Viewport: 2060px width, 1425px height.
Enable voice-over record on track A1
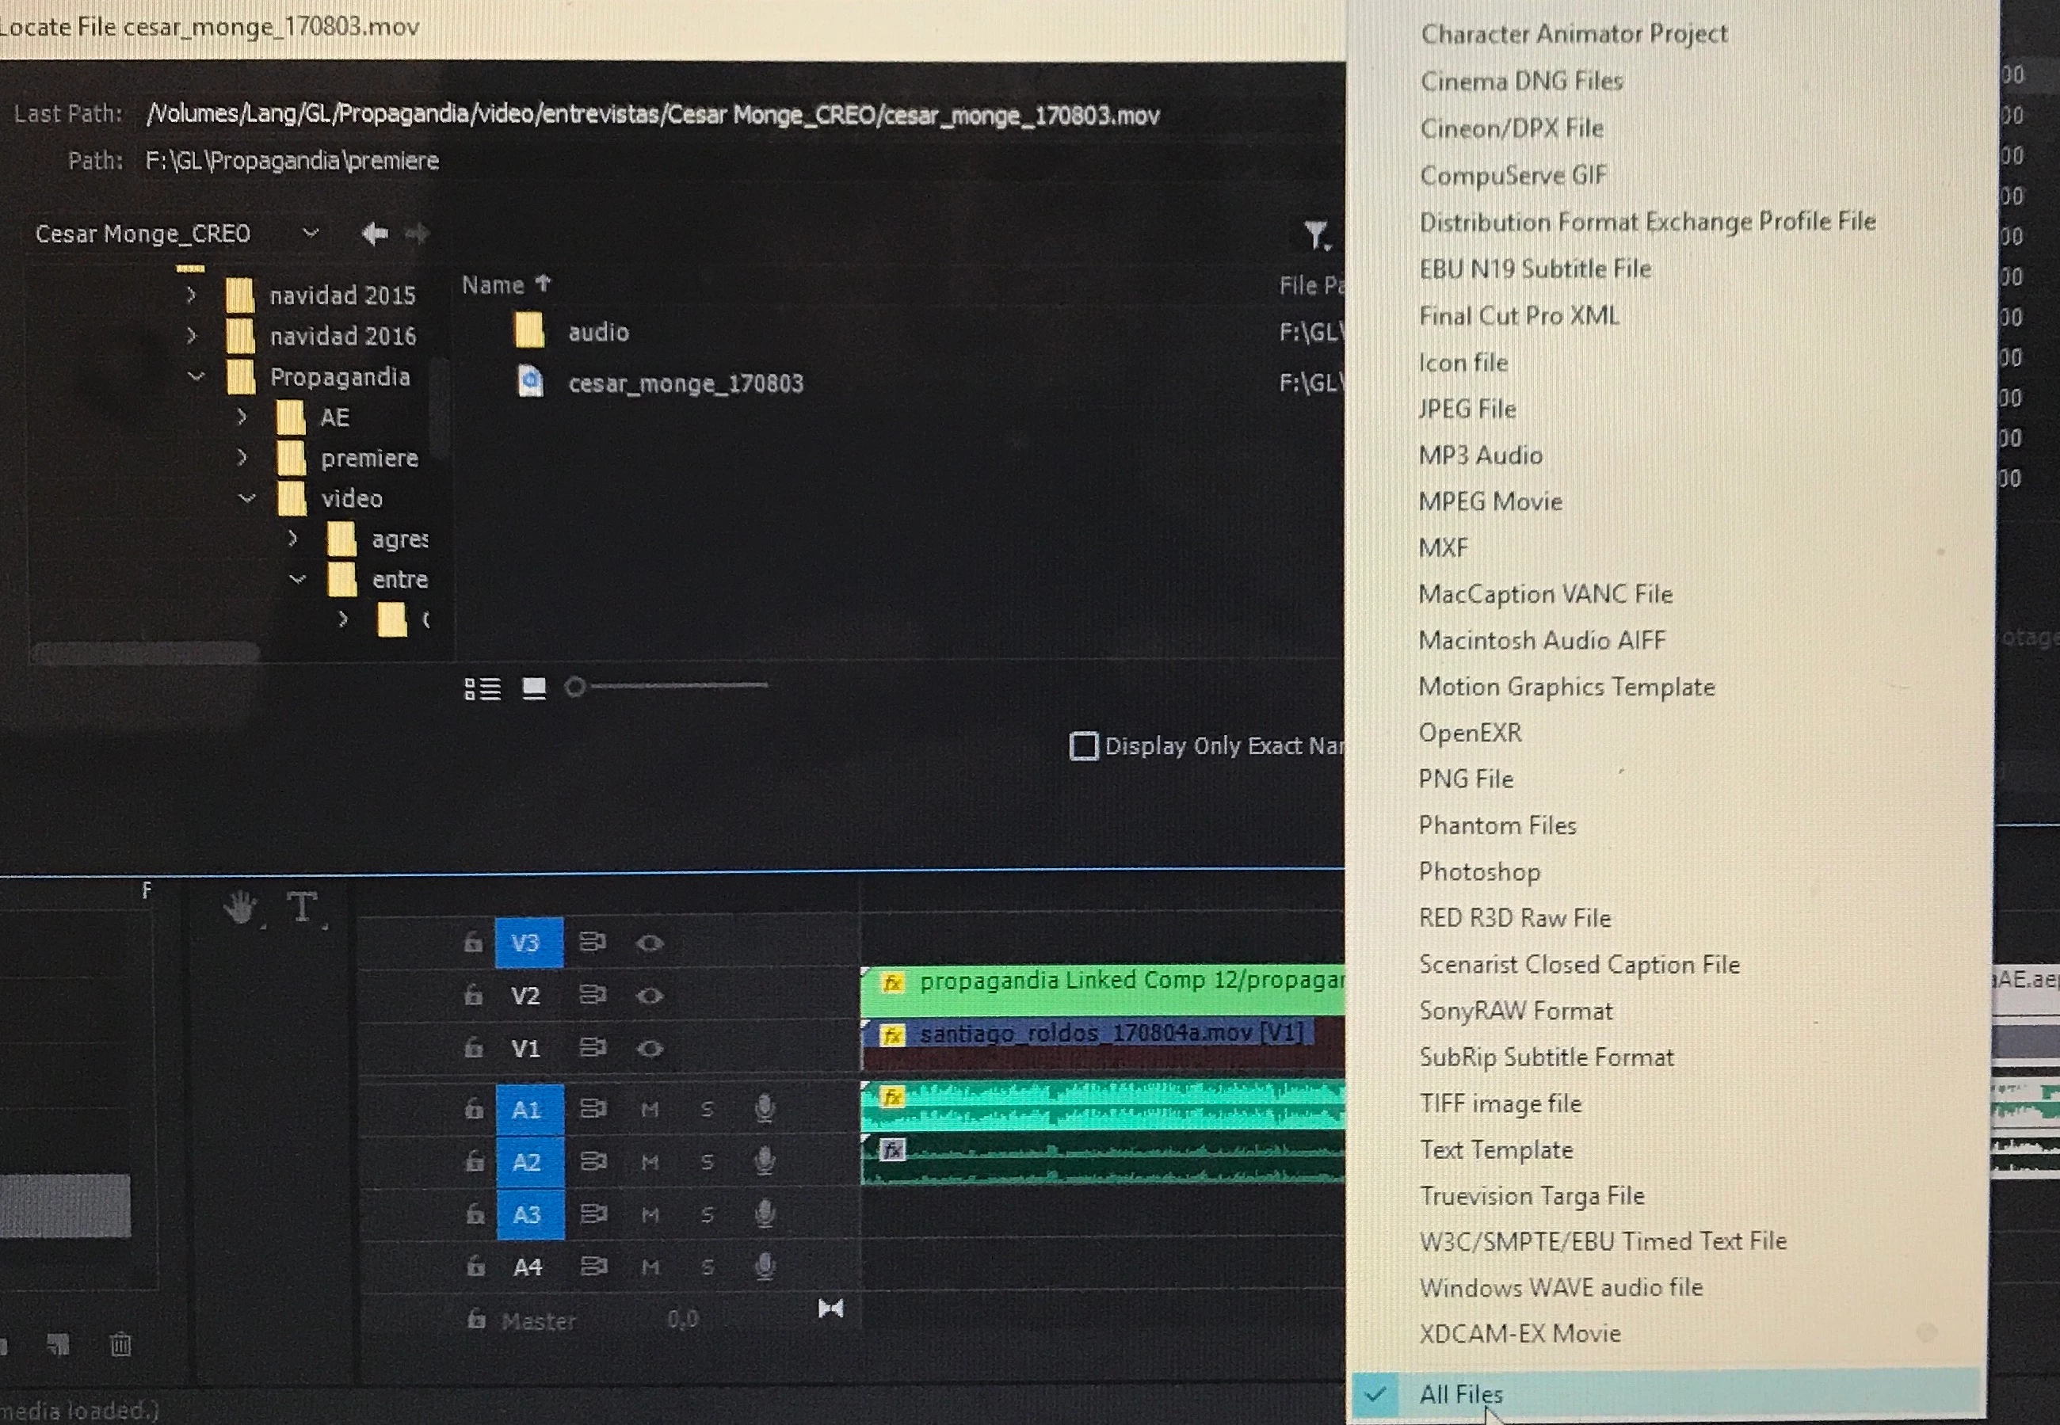click(x=765, y=1109)
